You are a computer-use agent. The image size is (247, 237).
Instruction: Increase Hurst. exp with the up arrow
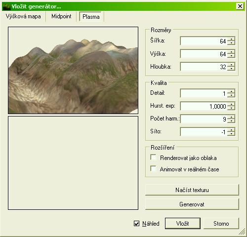[231, 104]
